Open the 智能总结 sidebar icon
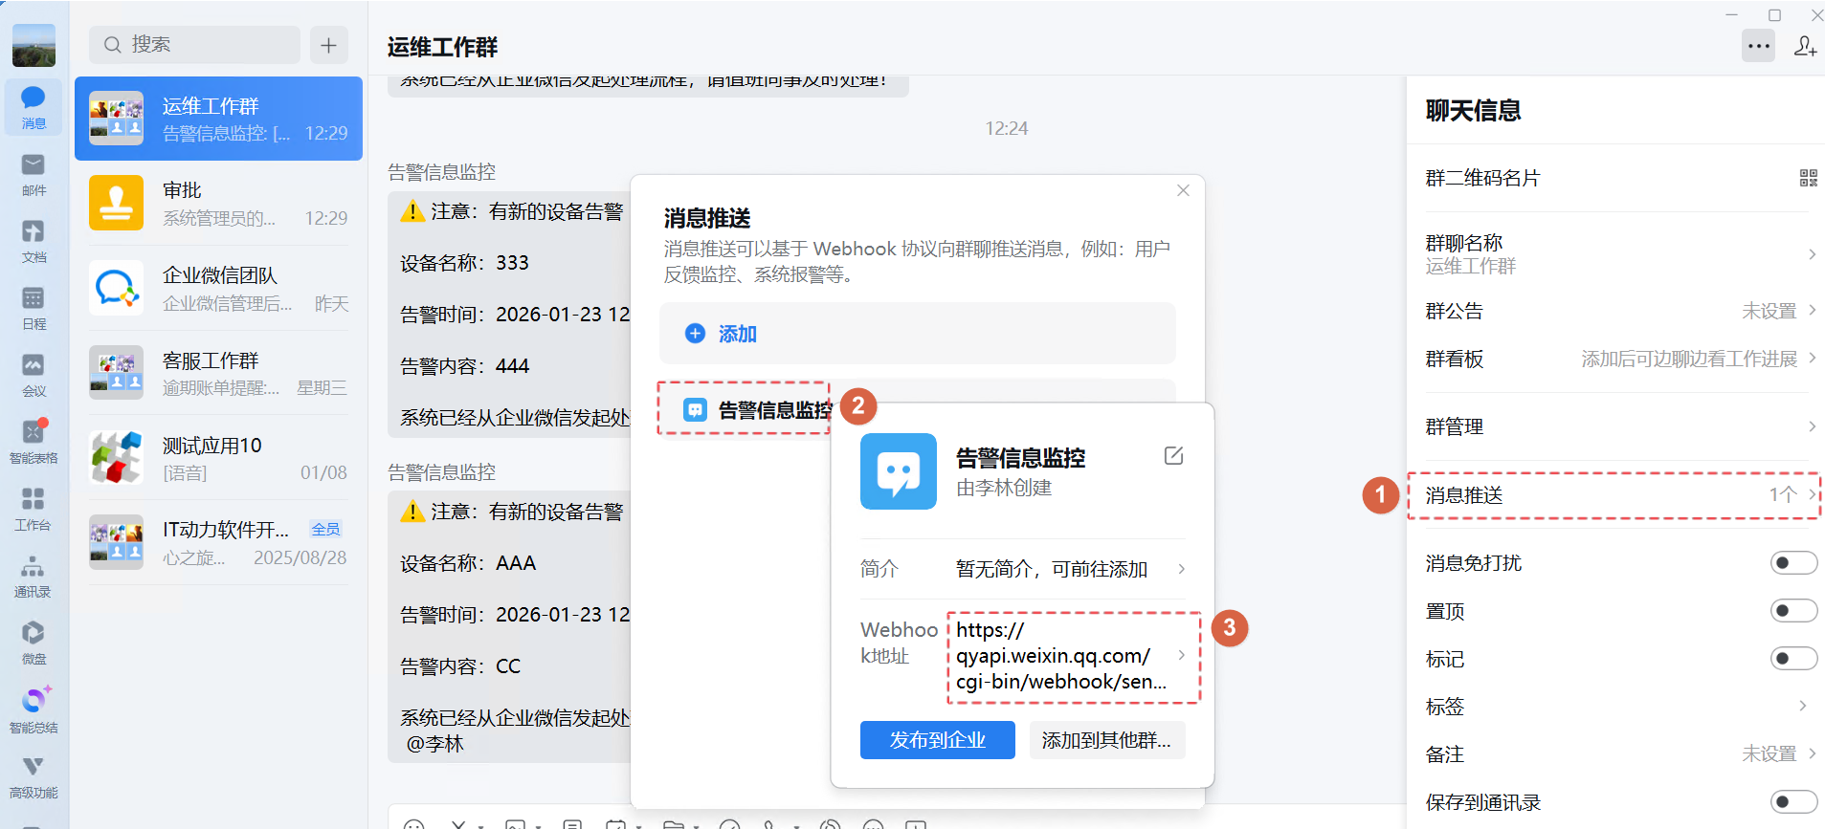The width and height of the screenshot is (1825, 829). pyautogui.click(x=33, y=709)
